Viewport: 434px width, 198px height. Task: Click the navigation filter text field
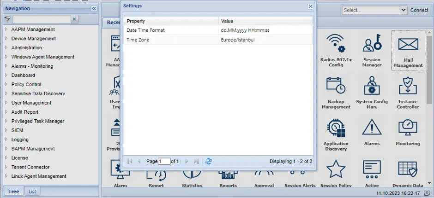pos(42,19)
